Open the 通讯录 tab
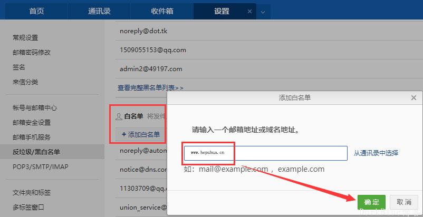The height and width of the screenshot is (217, 423). 99,11
